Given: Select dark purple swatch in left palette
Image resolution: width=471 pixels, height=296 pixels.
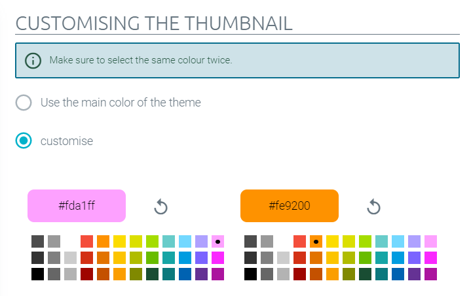Looking at the screenshot, I should (201, 274).
